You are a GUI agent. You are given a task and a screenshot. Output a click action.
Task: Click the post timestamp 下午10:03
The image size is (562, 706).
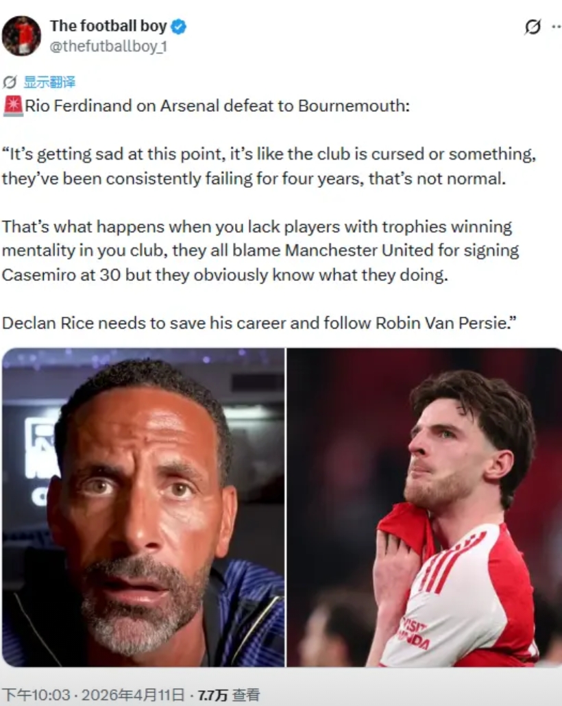coord(36,695)
